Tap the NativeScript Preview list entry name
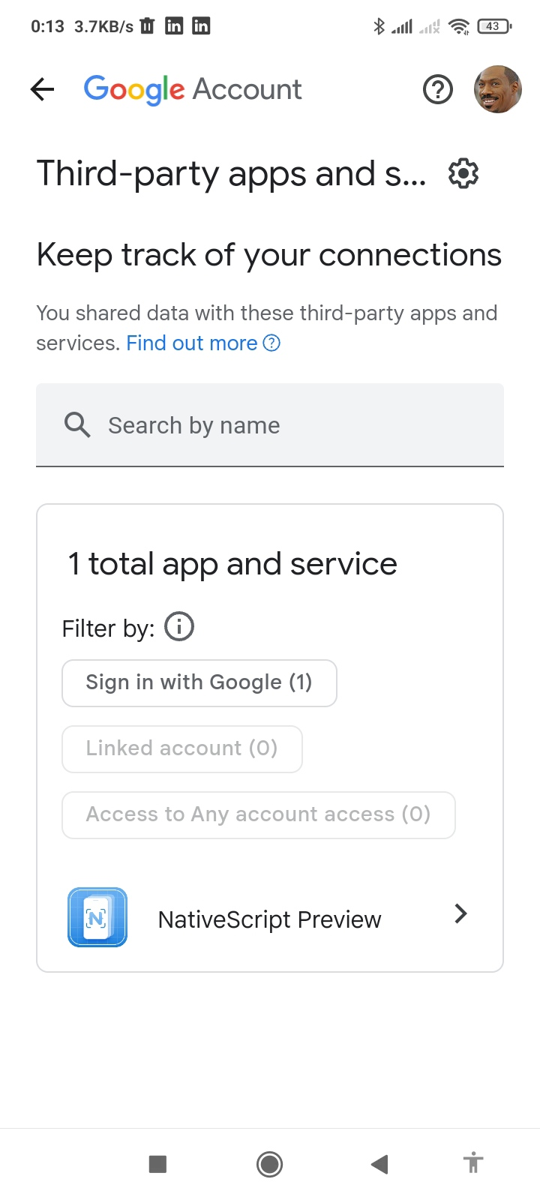The height and width of the screenshot is (1200, 540). pyautogui.click(x=269, y=919)
